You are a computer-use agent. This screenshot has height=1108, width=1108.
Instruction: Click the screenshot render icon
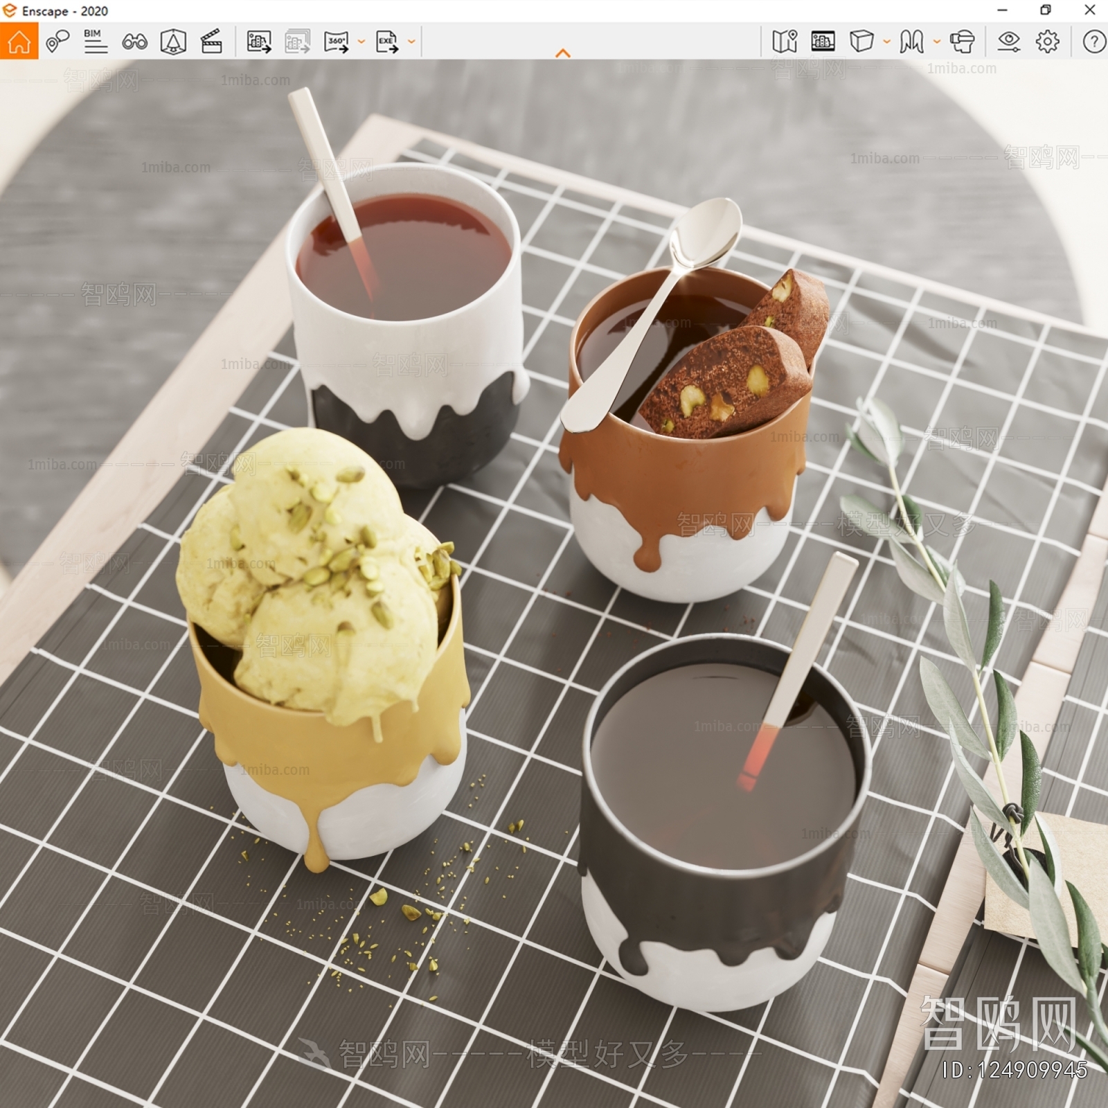tap(259, 42)
